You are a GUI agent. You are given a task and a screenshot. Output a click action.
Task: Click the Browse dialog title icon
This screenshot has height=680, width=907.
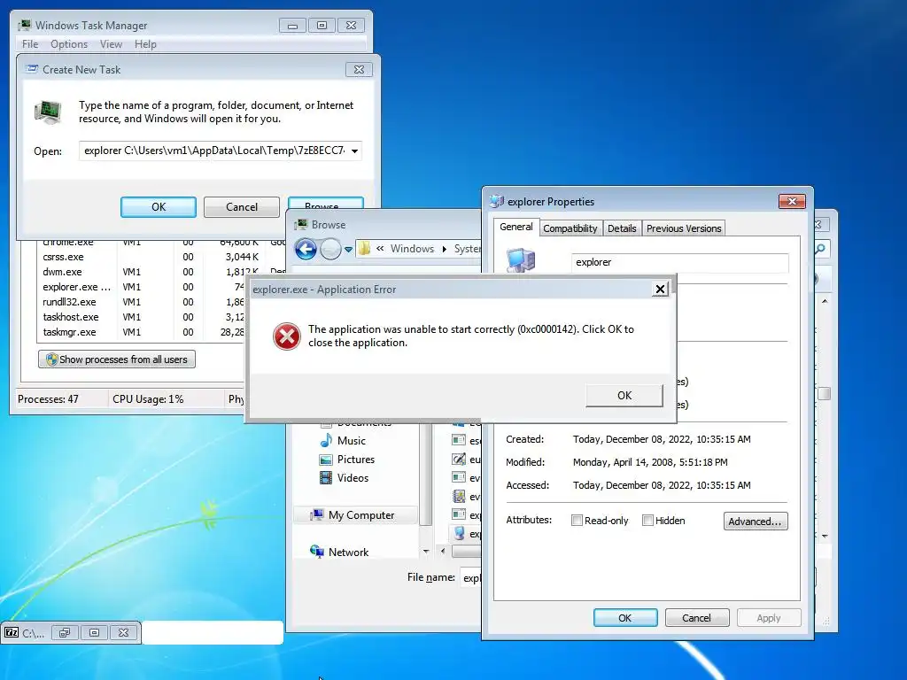click(x=301, y=224)
